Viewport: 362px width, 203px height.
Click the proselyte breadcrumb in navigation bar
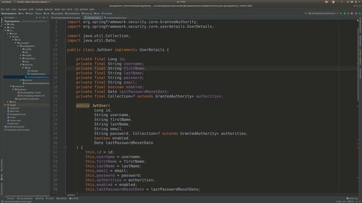tap(57, 14)
